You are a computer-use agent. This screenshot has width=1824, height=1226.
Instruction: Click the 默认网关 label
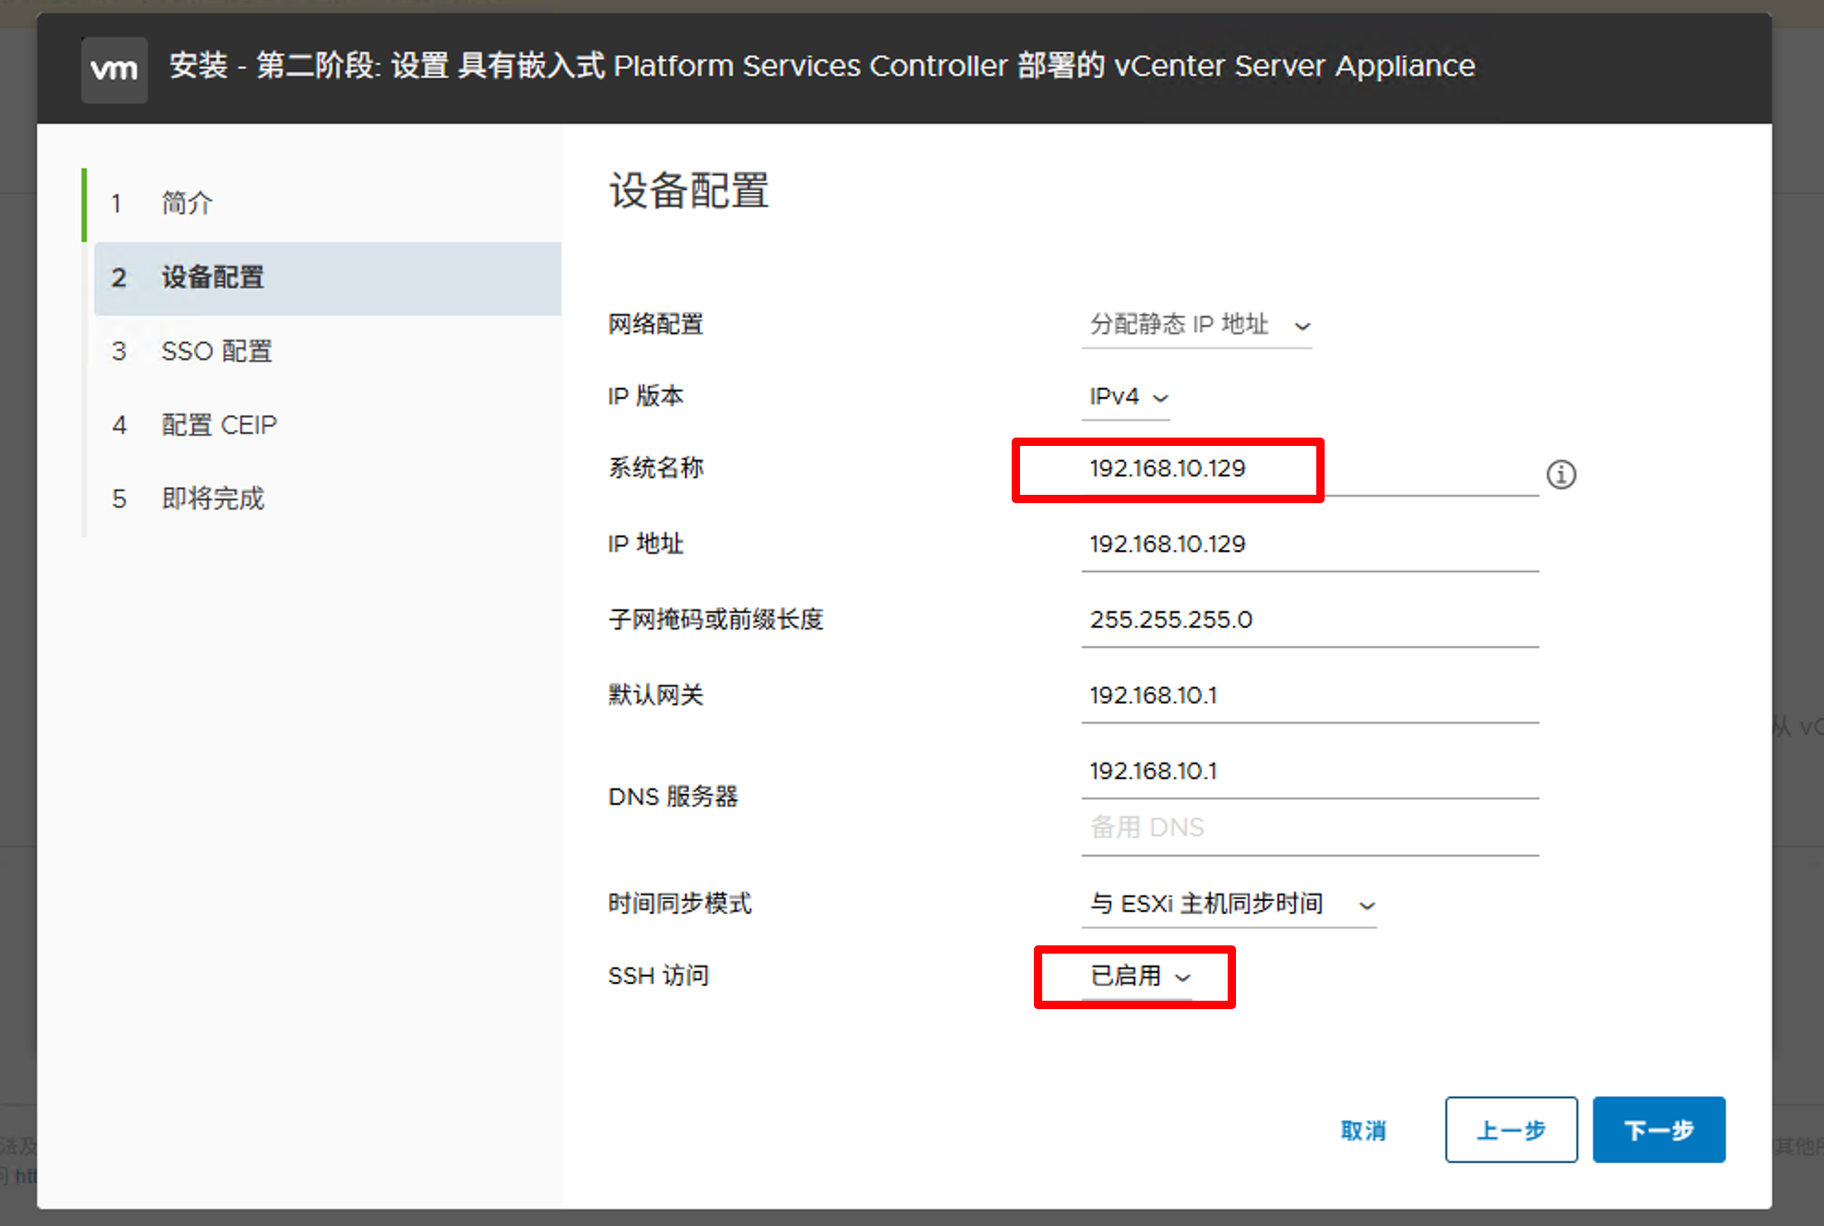point(655,695)
